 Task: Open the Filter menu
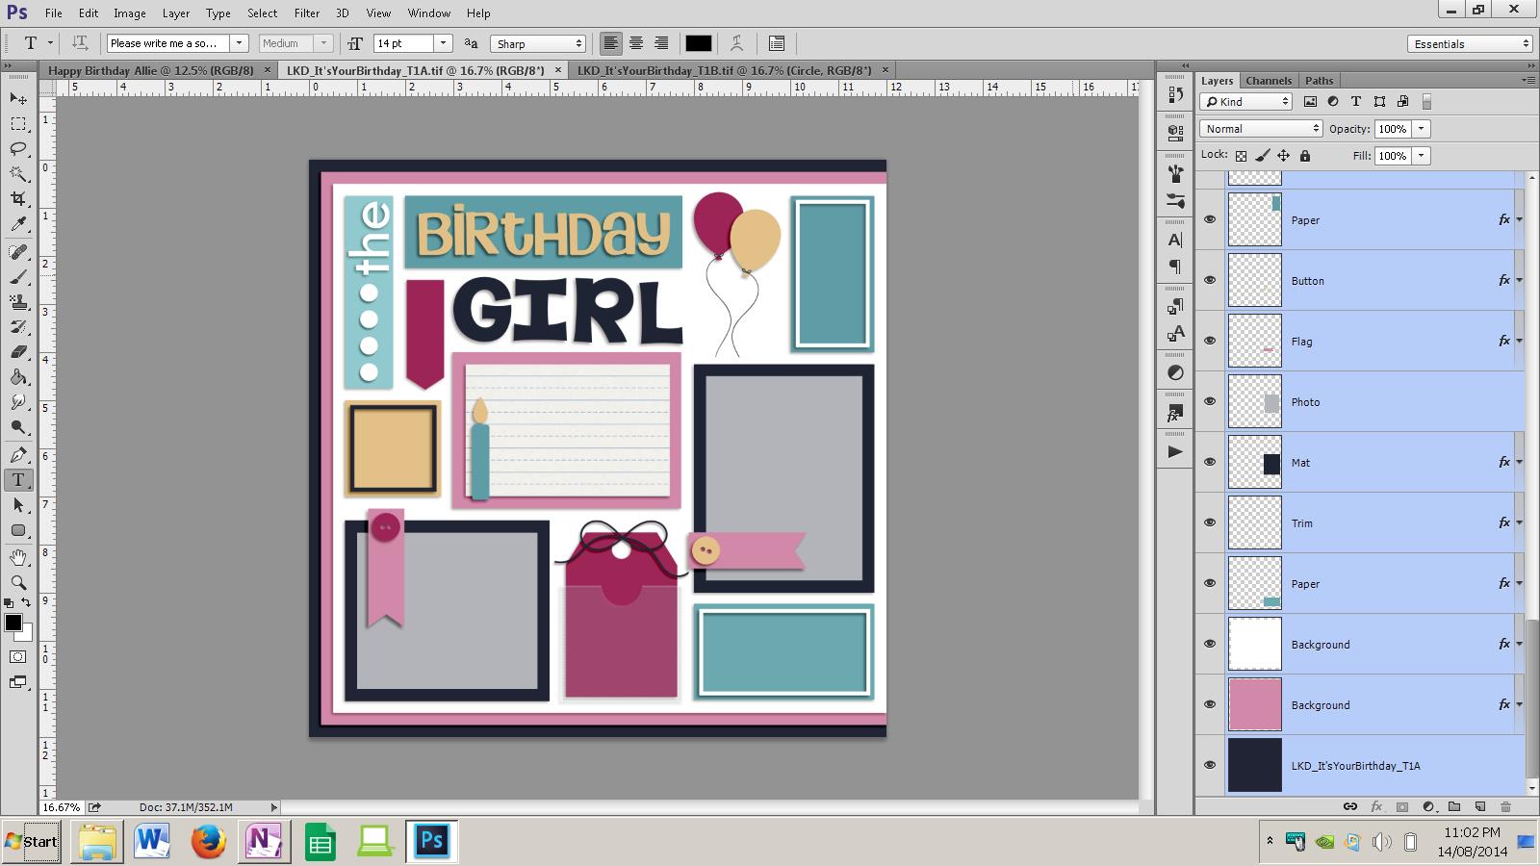[307, 13]
